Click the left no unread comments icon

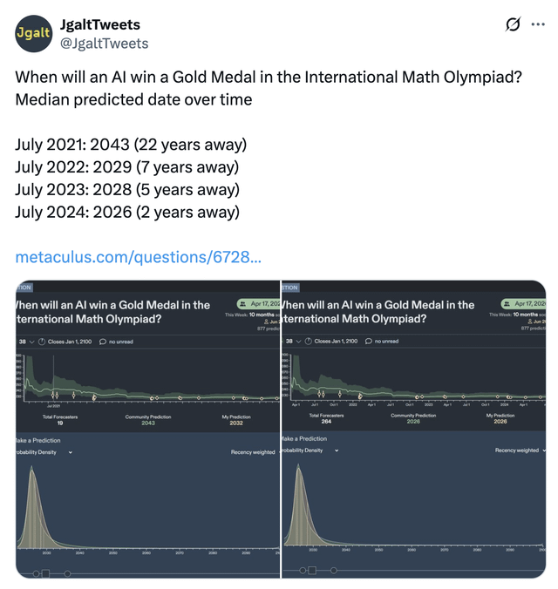click(x=103, y=342)
